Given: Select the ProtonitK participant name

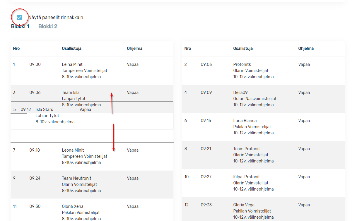Looking at the screenshot, I should [242, 64].
